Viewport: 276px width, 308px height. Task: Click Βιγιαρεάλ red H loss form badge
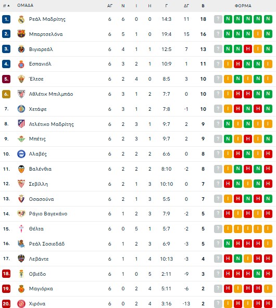tap(248, 49)
